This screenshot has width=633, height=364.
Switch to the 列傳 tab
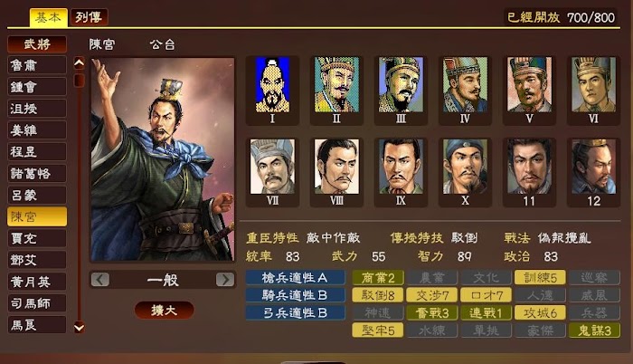tap(89, 17)
